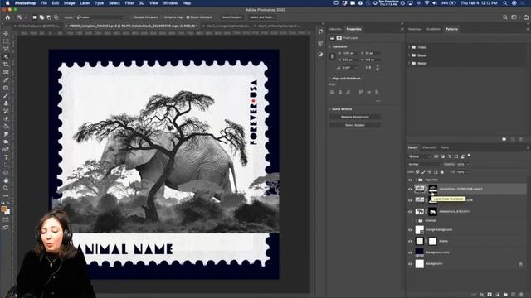Click Select Subject in options bar
This screenshot has width=531, height=298.
tap(231, 17)
